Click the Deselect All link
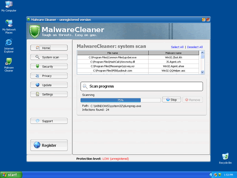This screenshot has height=178, width=237. click(195, 47)
